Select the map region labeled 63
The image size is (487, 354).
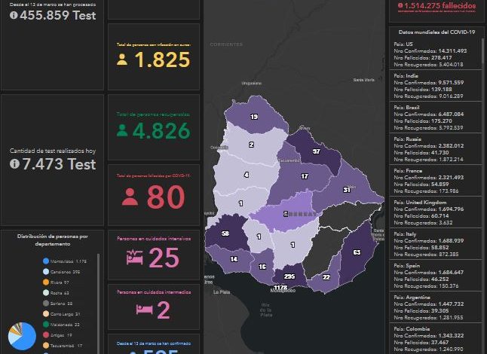357,252
